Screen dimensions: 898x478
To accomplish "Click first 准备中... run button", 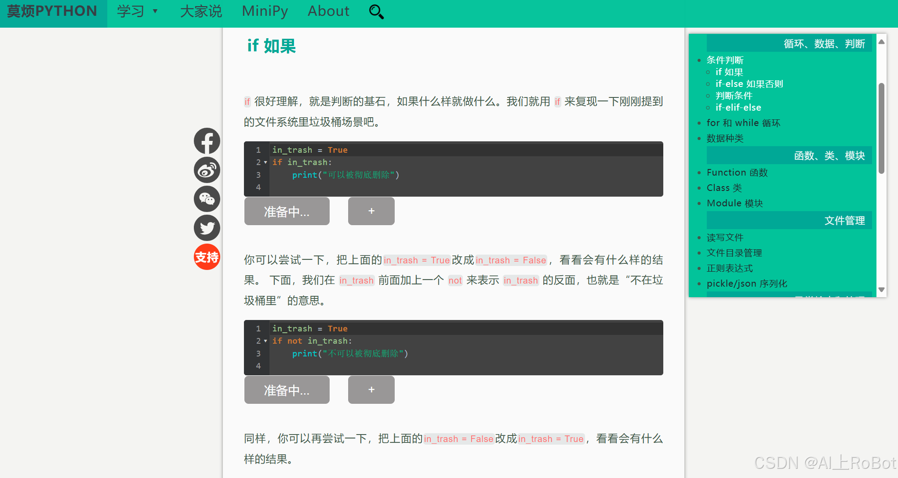I will (287, 212).
